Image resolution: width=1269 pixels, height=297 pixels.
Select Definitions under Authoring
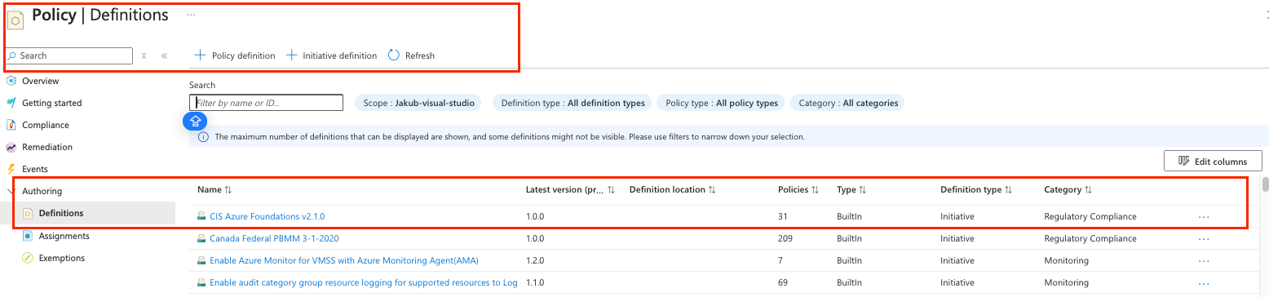[x=61, y=213]
